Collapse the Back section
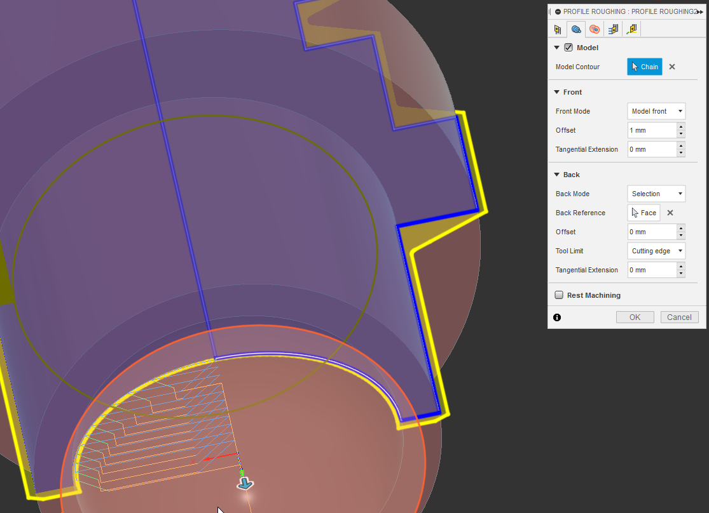This screenshot has height=513, width=709. (x=556, y=175)
